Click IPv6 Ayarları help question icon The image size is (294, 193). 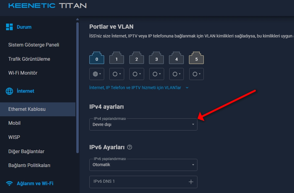click(130, 147)
